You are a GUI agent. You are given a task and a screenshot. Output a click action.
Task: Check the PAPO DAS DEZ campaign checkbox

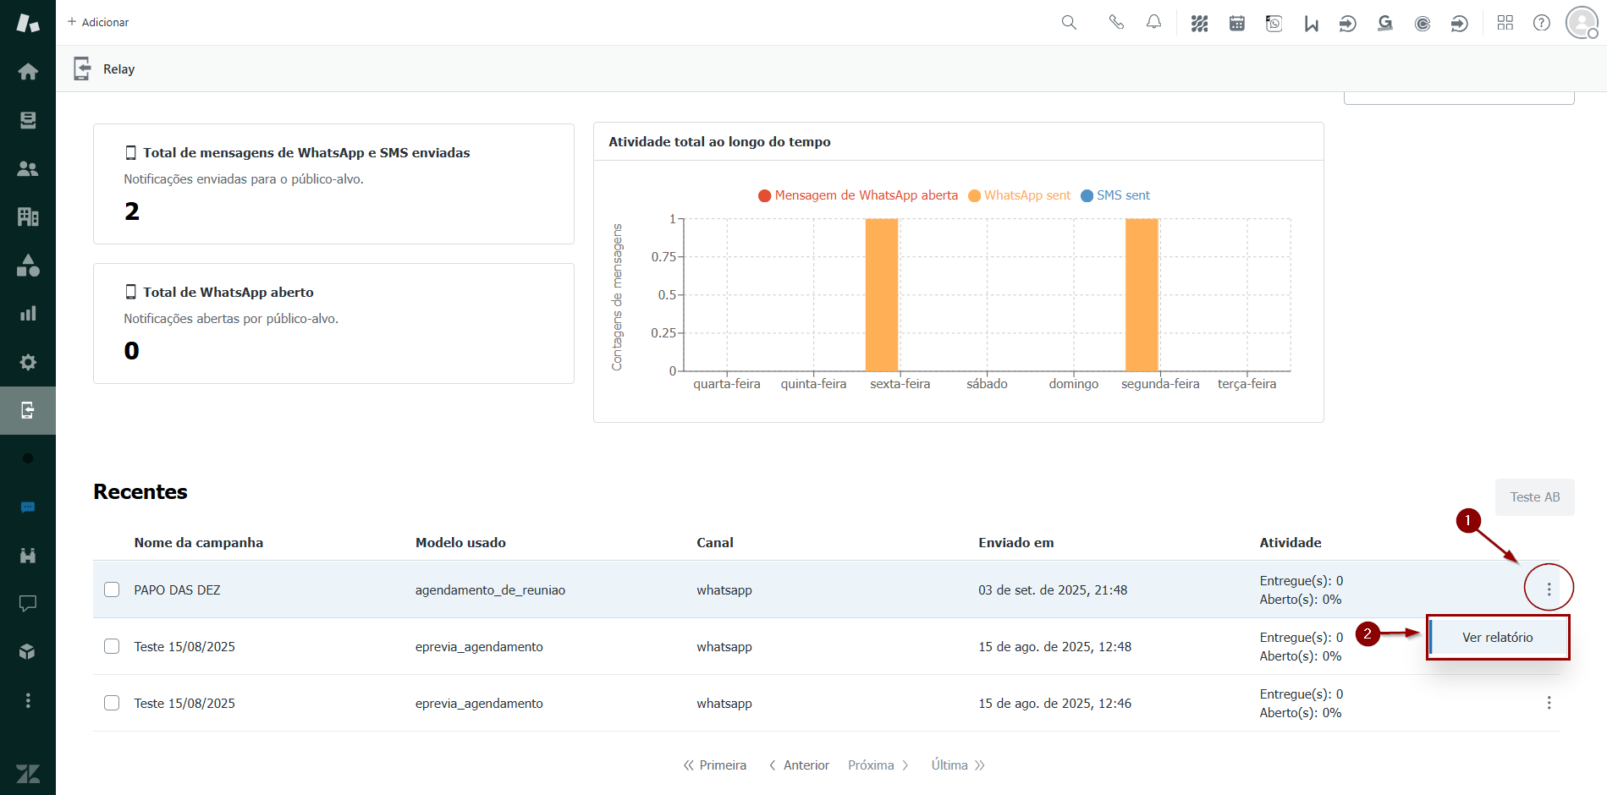point(112,589)
